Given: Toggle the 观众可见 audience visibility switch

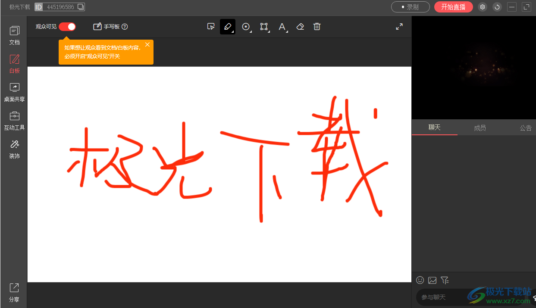Looking at the screenshot, I should coord(67,26).
